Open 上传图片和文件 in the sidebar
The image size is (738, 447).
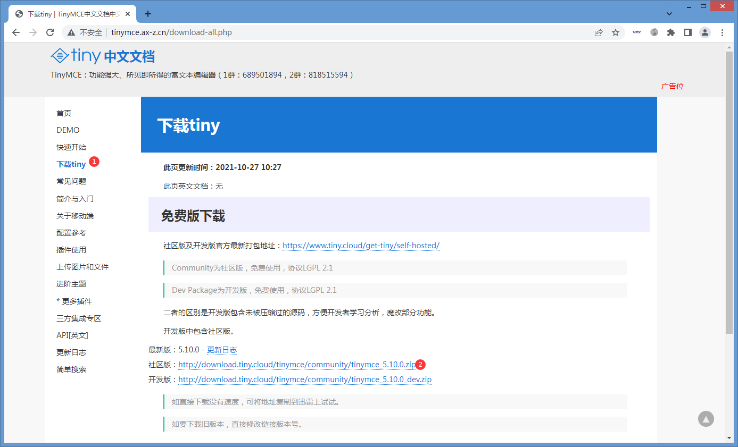click(82, 267)
